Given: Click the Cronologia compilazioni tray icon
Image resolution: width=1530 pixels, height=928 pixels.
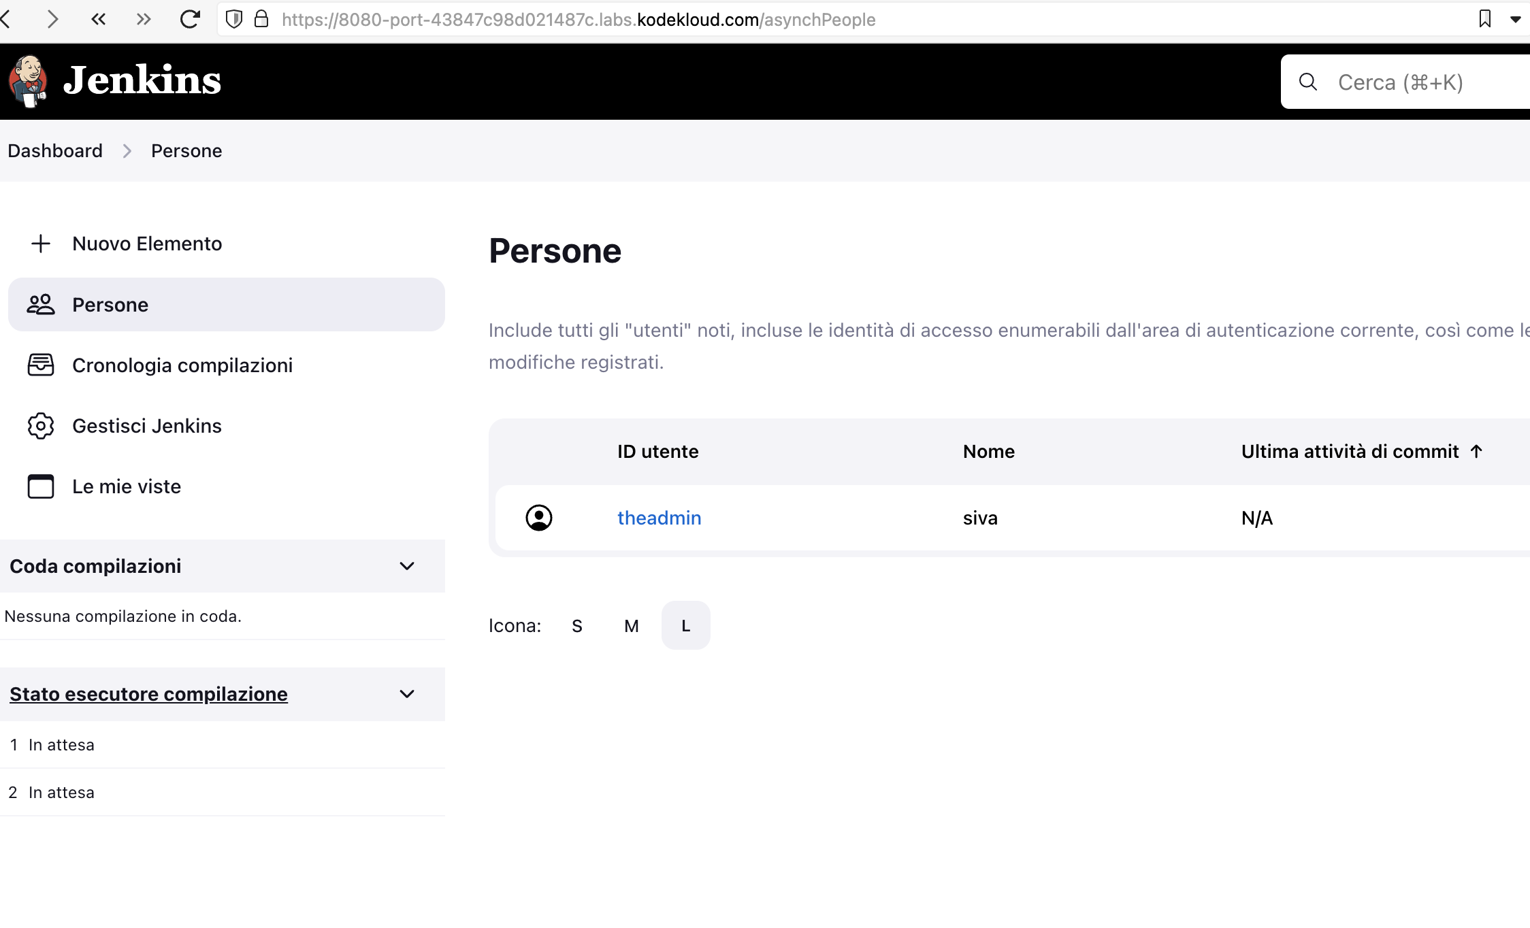Looking at the screenshot, I should (41, 365).
